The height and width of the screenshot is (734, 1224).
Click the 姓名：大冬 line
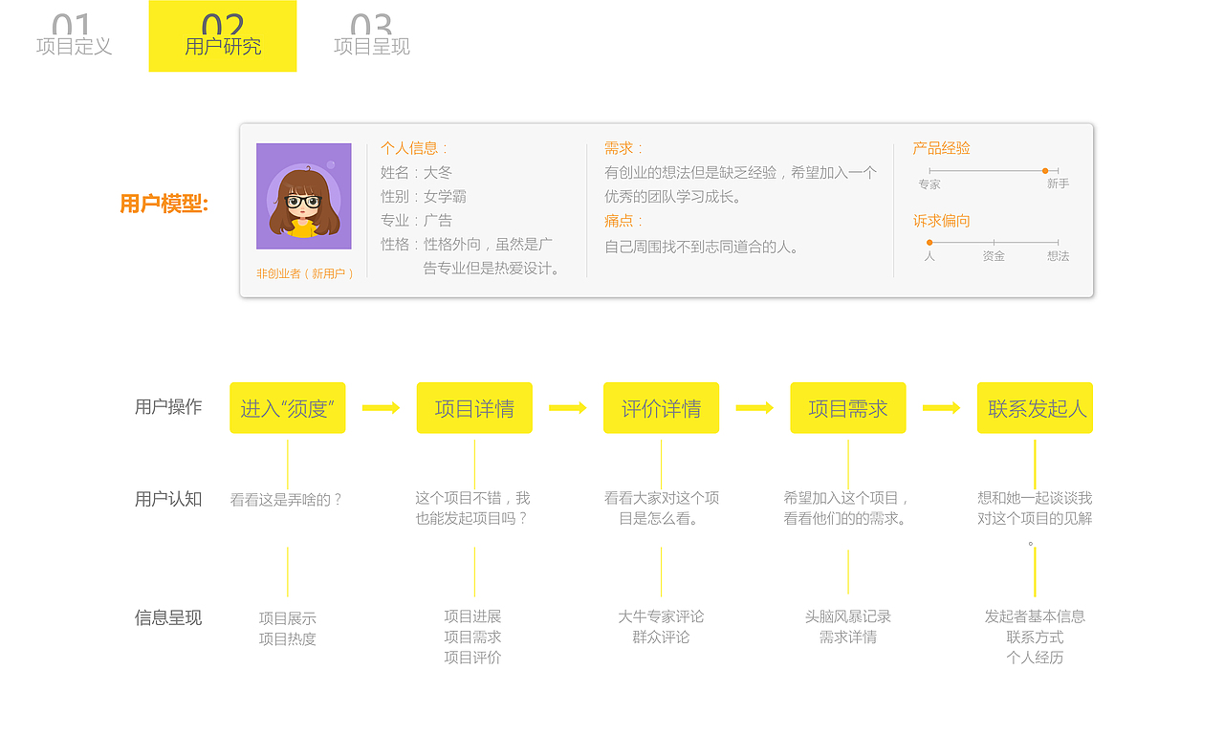pos(417,172)
